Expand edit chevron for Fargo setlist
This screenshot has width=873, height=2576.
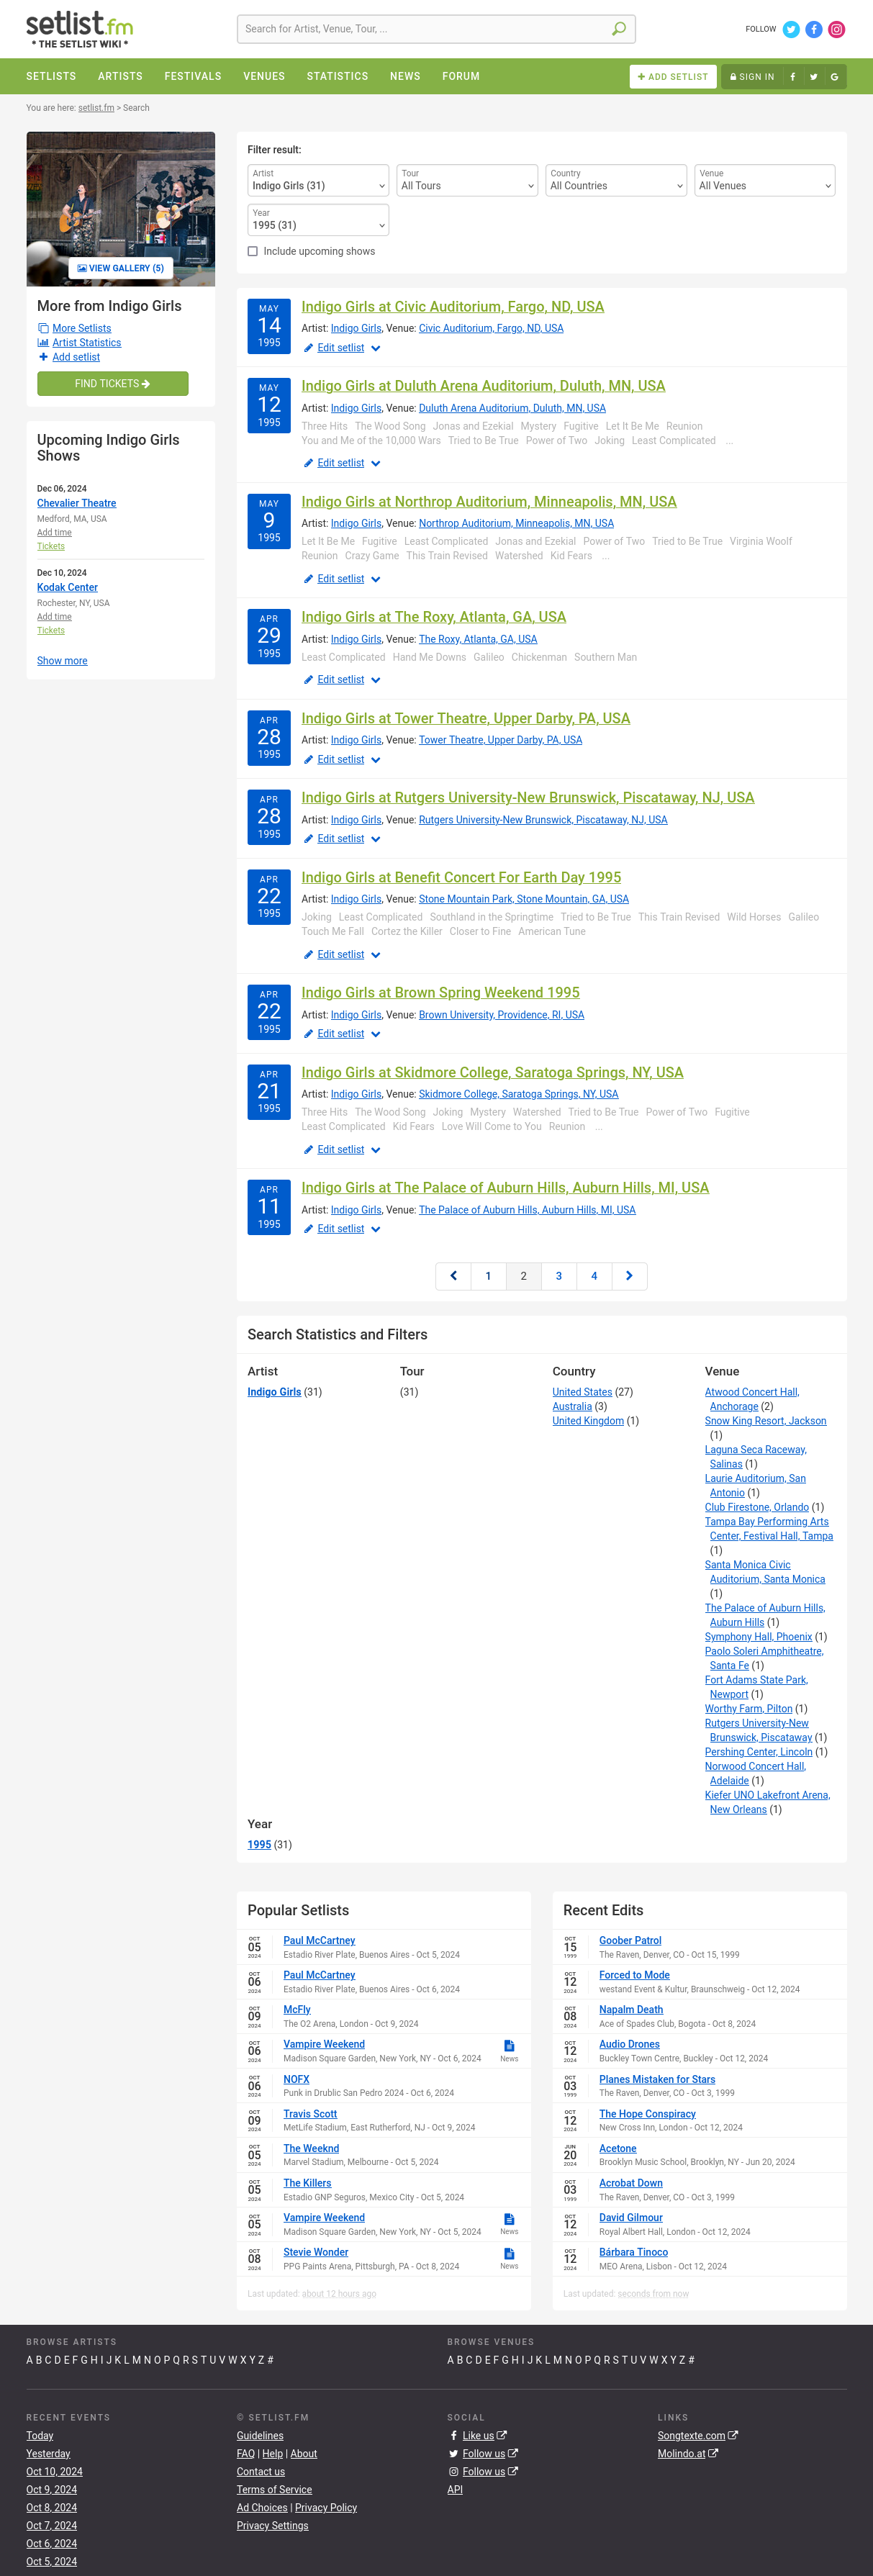tap(376, 349)
